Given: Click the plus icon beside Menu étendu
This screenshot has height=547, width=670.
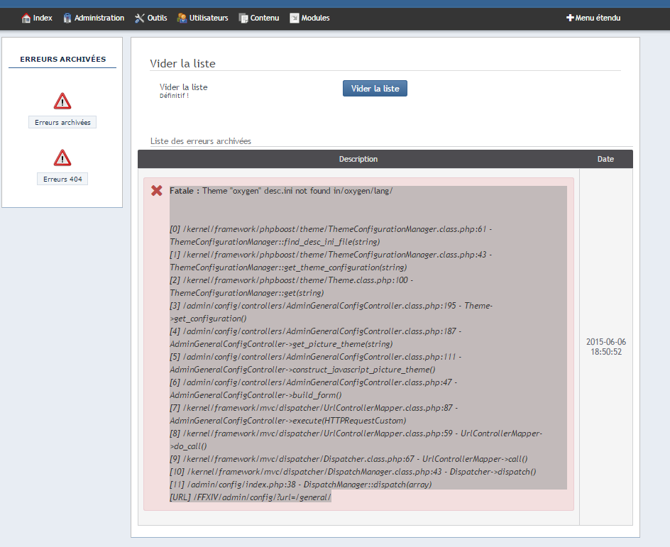Looking at the screenshot, I should [570, 18].
